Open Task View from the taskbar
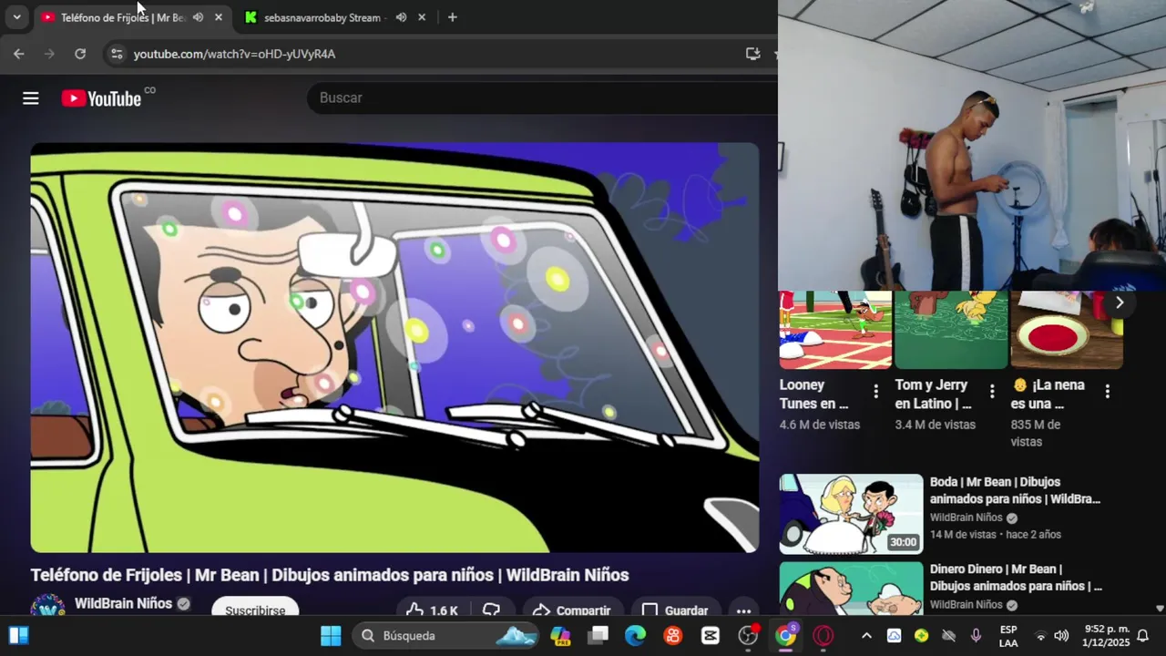This screenshot has width=1166, height=656. pos(598,636)
